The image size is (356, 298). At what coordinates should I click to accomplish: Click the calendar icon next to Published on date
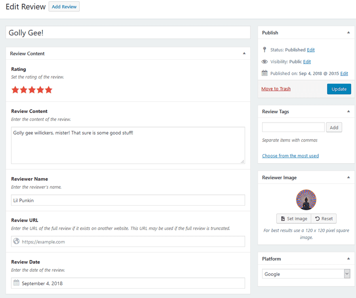click(265, 73)
